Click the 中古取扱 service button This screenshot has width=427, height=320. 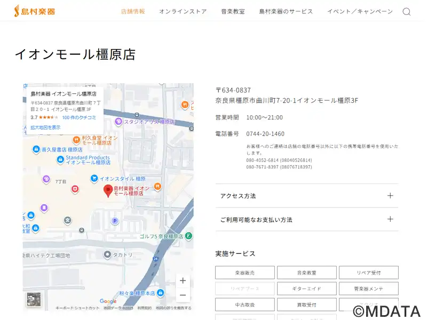[x=245, y=305]
